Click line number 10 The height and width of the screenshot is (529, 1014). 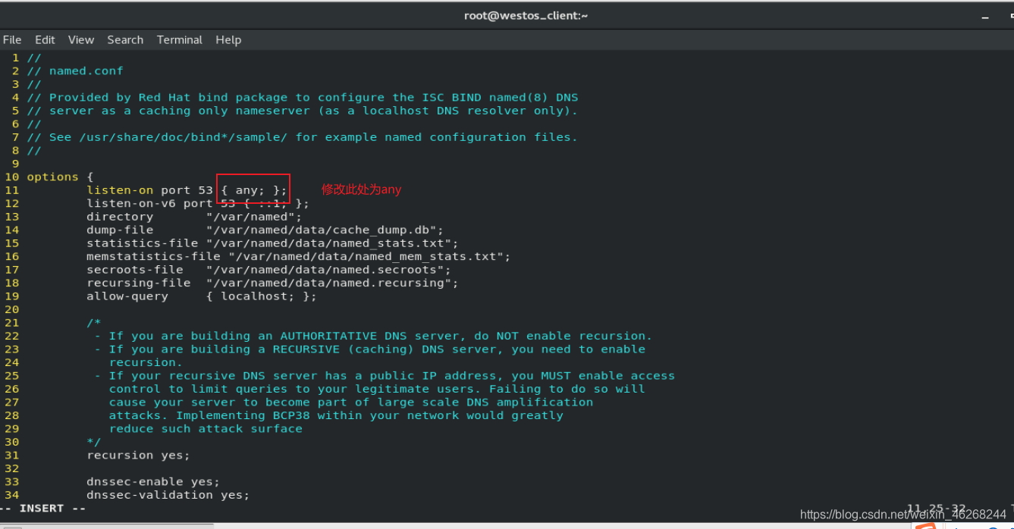click(11, 177)
